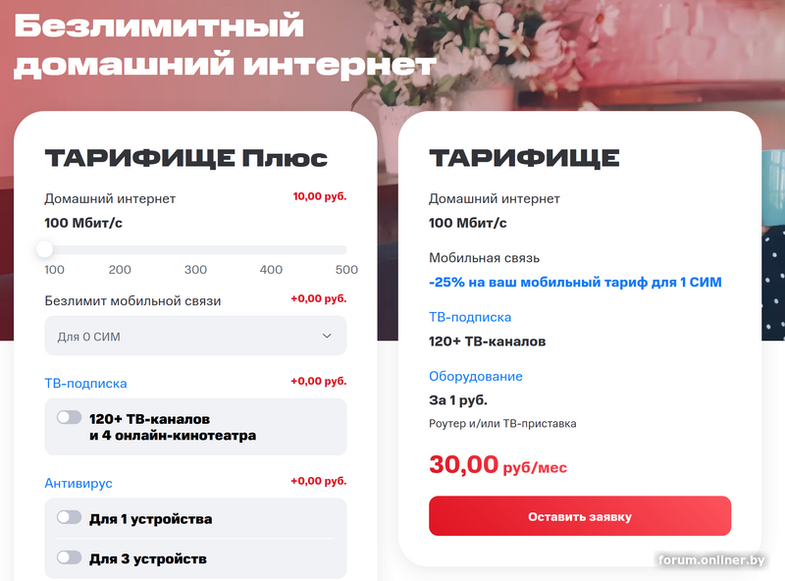Select the 300 speed mark
Viewport: 785px width, 581px height.
(x=195, y=249)
